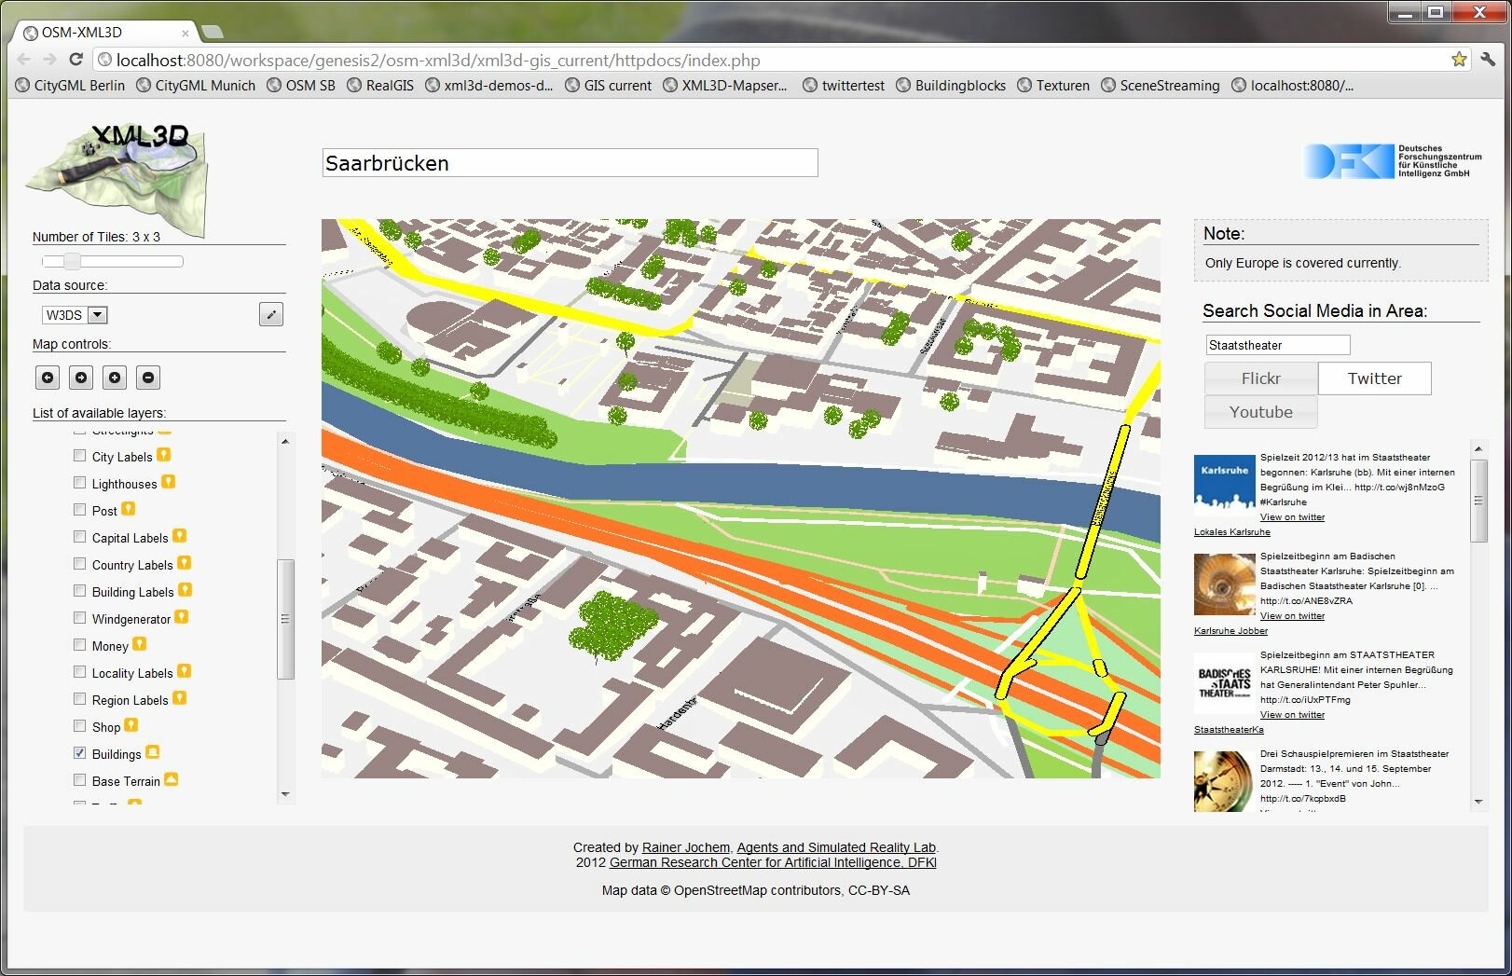This screenshot has width=1512, height=976.
Task: Switch to the Youtube tab
Action: pyautogui.click(x=1260, y=412)
